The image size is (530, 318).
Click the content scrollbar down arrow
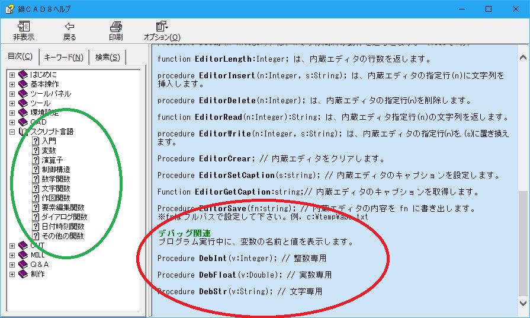(523, 303)
